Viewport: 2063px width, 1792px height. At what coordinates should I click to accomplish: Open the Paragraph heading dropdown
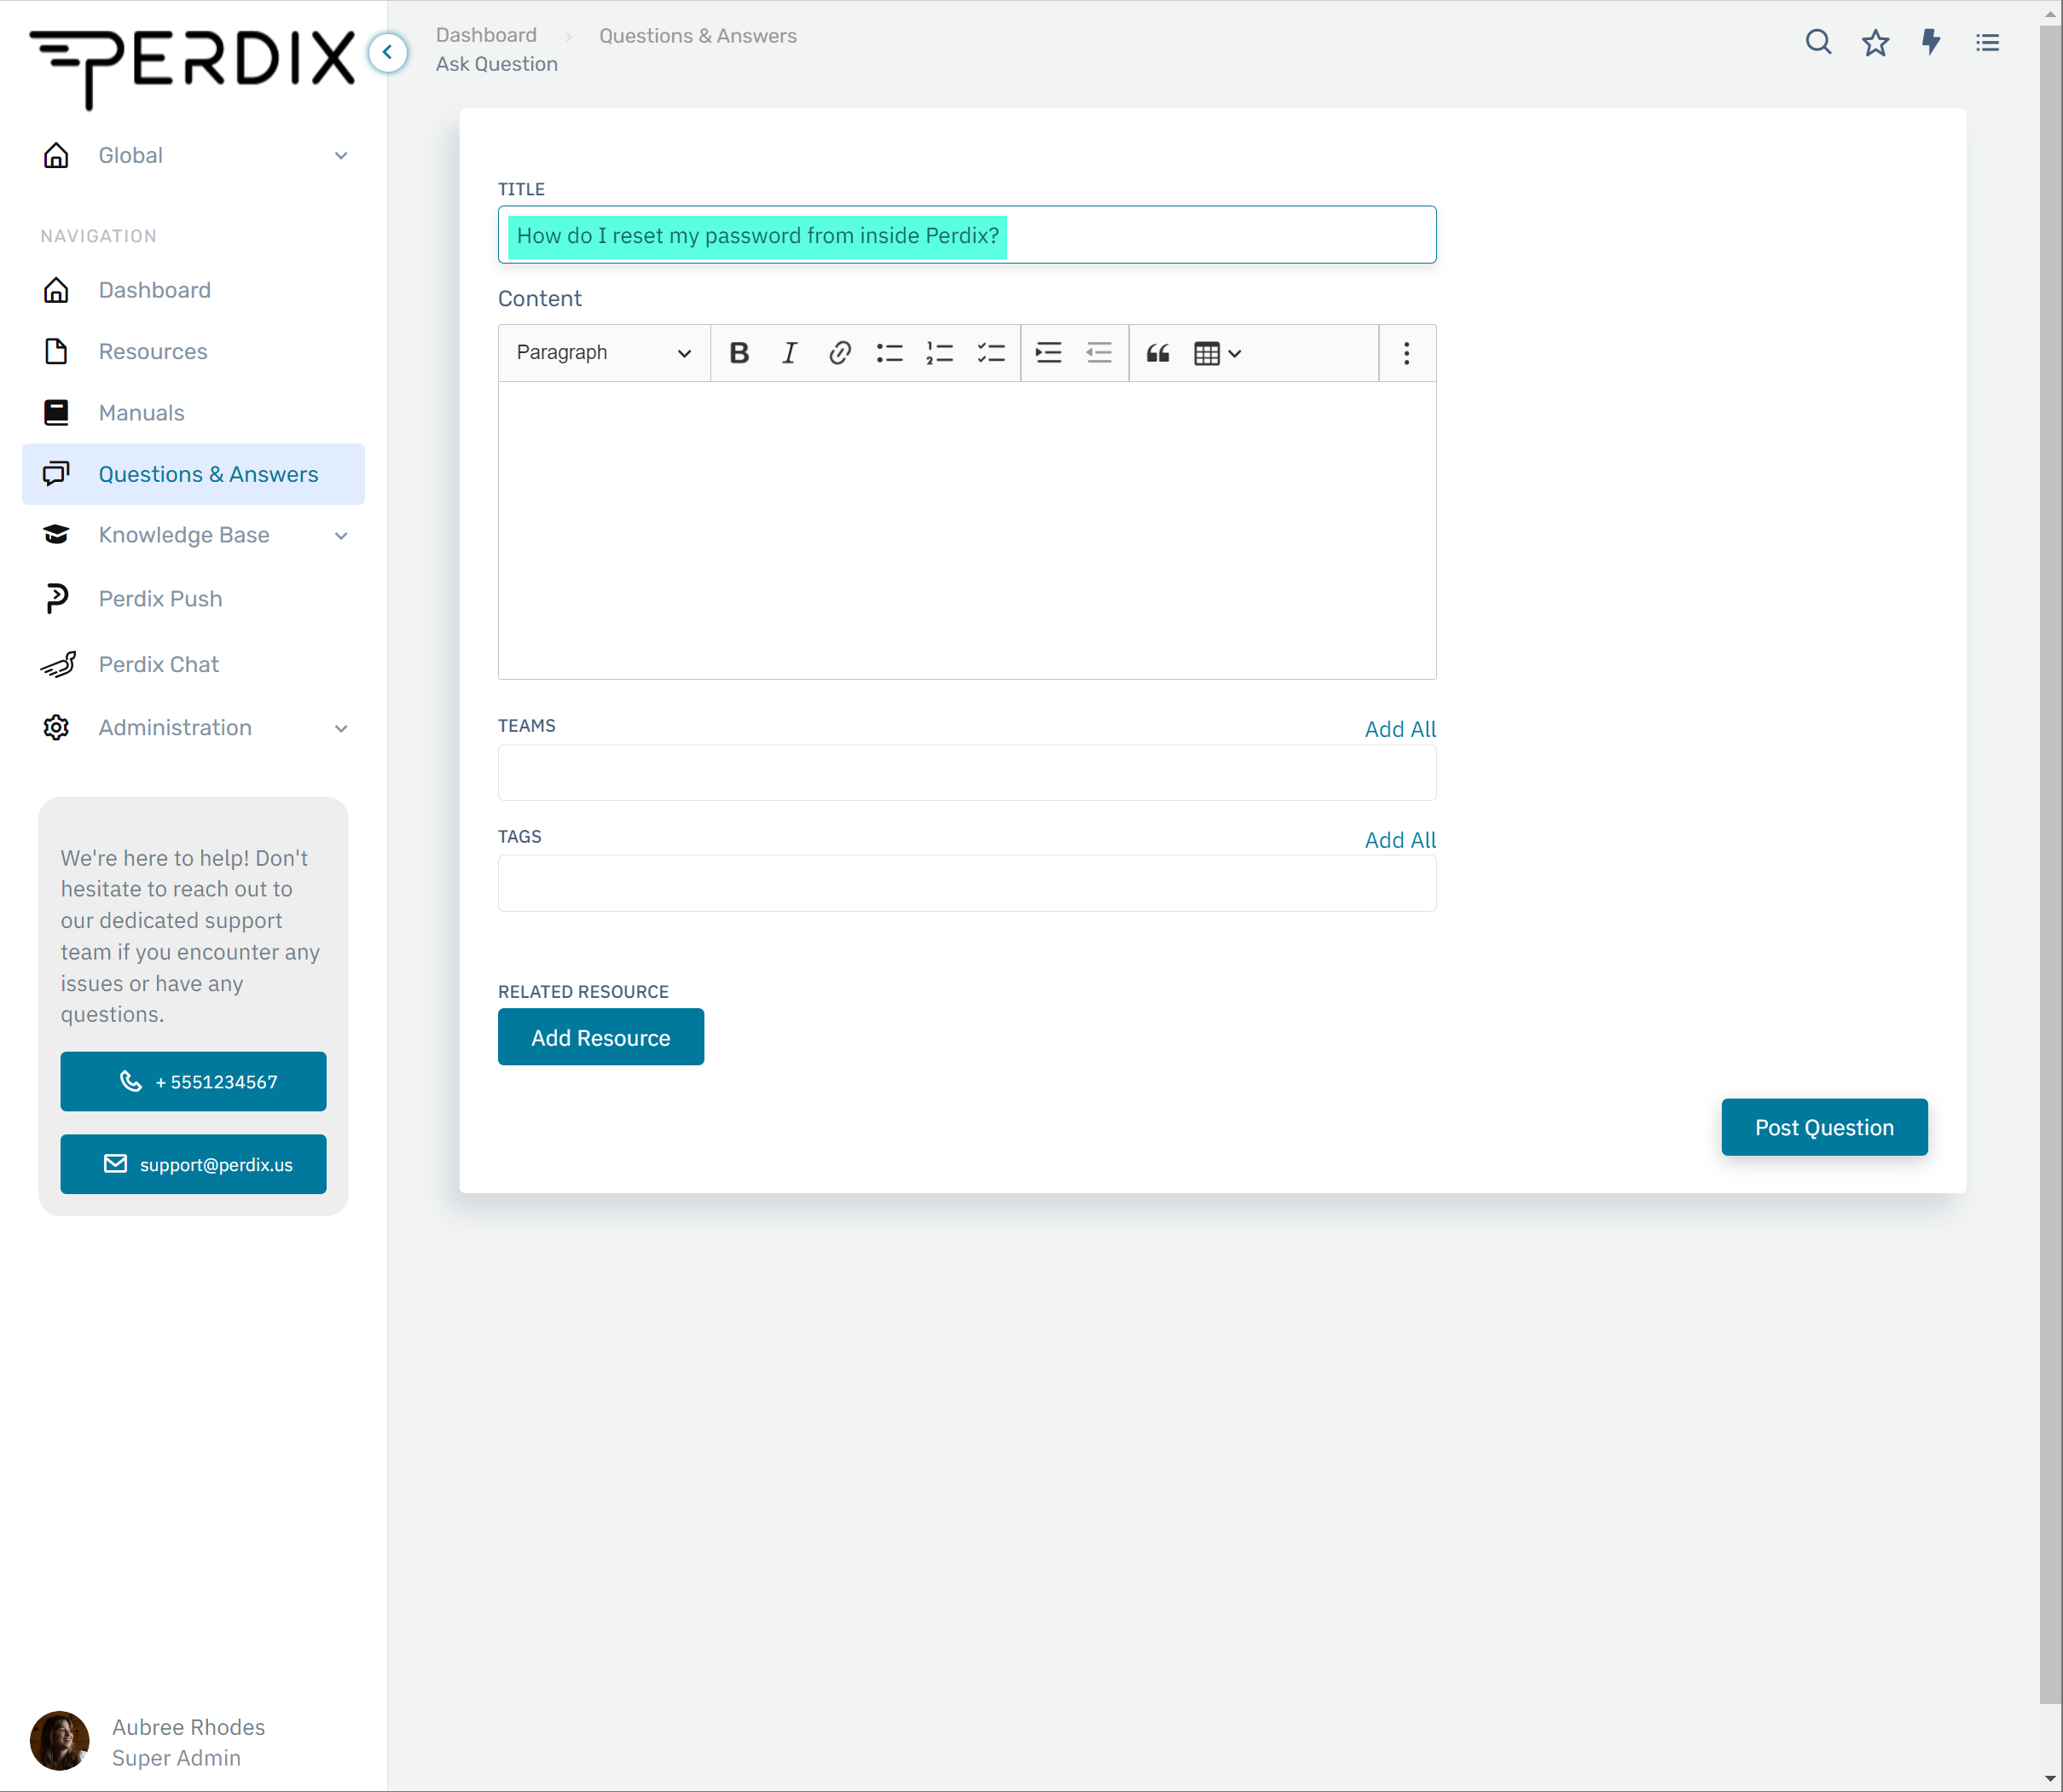pyautogui.click(x=604, y=353)
